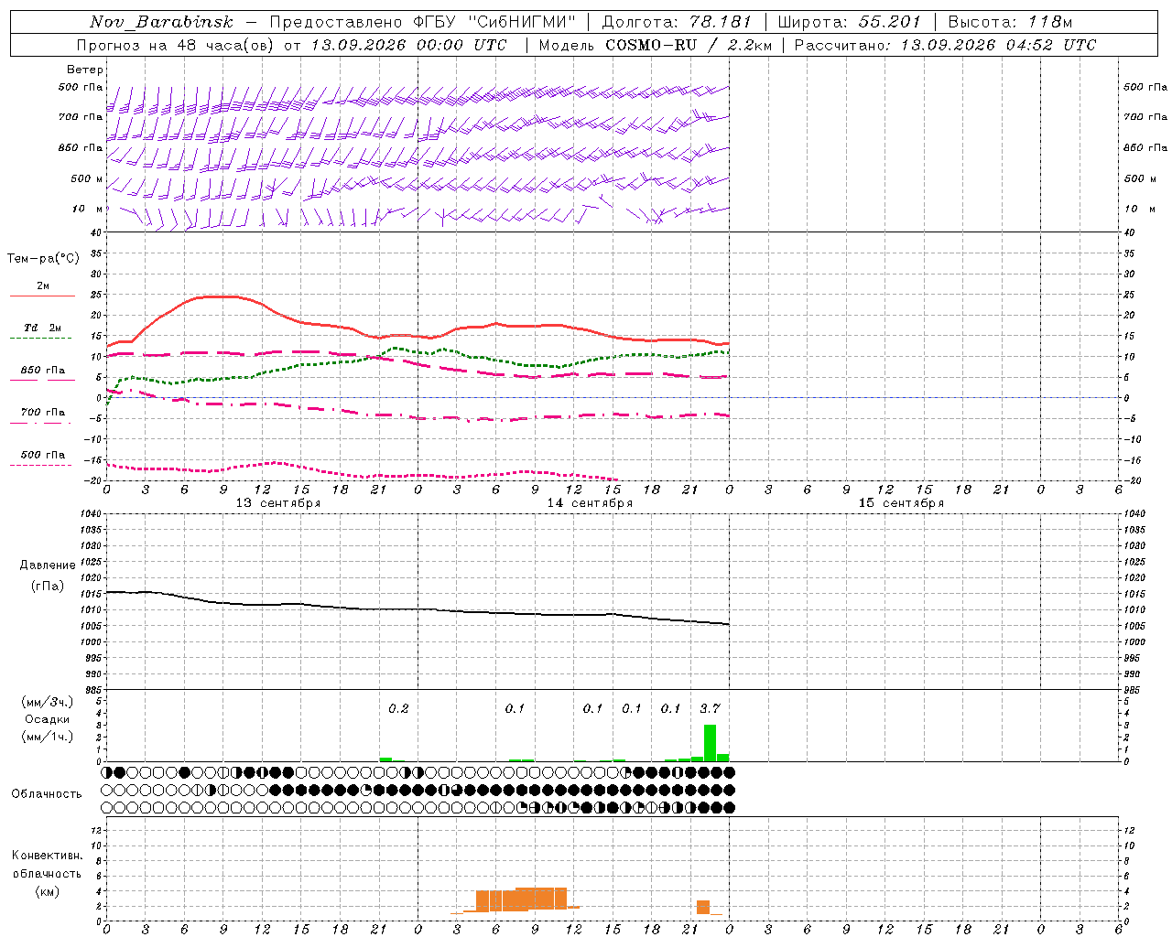Click the 13 сентября date label
1172x937 pixels.
point(278,502)
